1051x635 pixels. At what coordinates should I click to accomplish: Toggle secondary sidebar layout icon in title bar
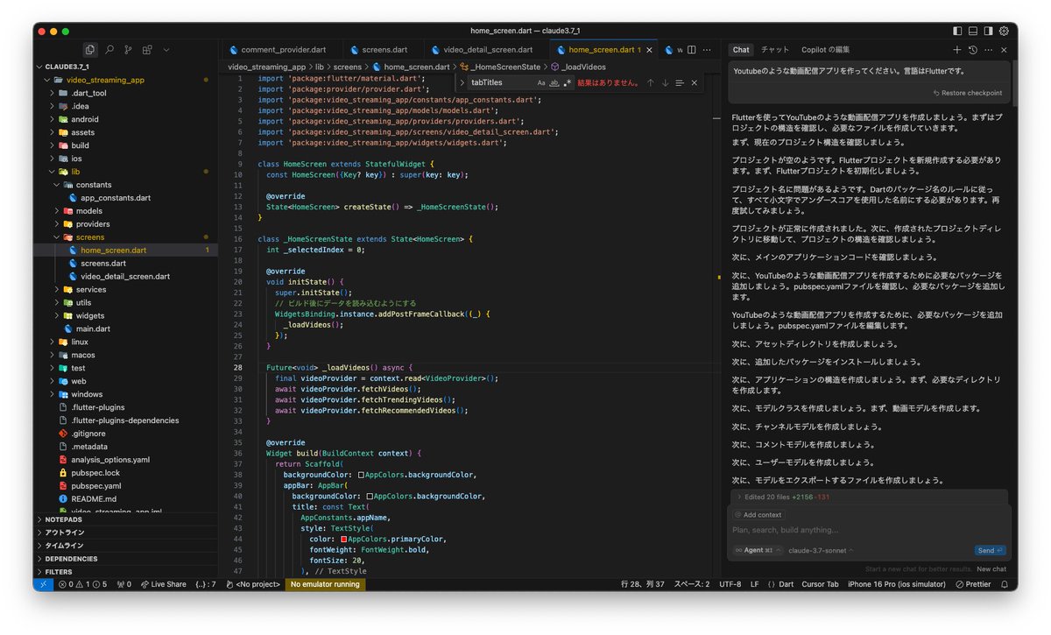tap(988, 31)
